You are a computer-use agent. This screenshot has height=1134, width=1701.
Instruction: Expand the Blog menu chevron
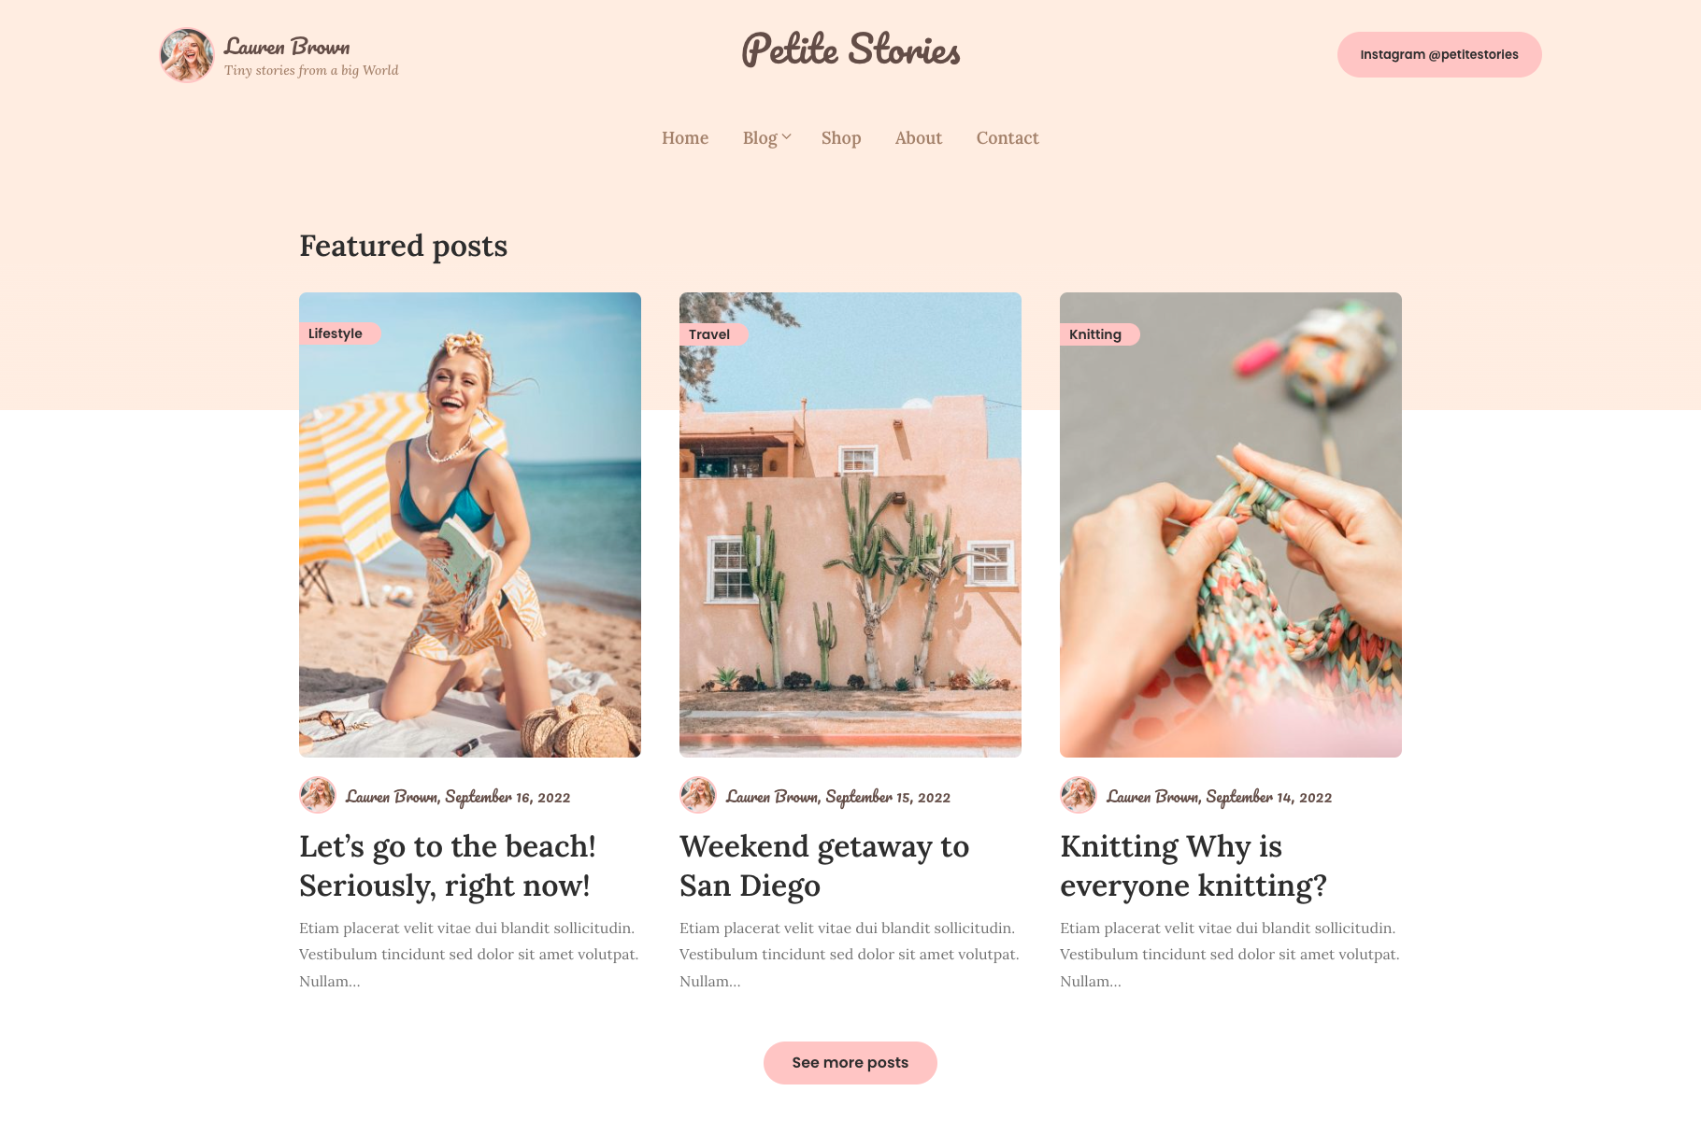tap(787, 137)
